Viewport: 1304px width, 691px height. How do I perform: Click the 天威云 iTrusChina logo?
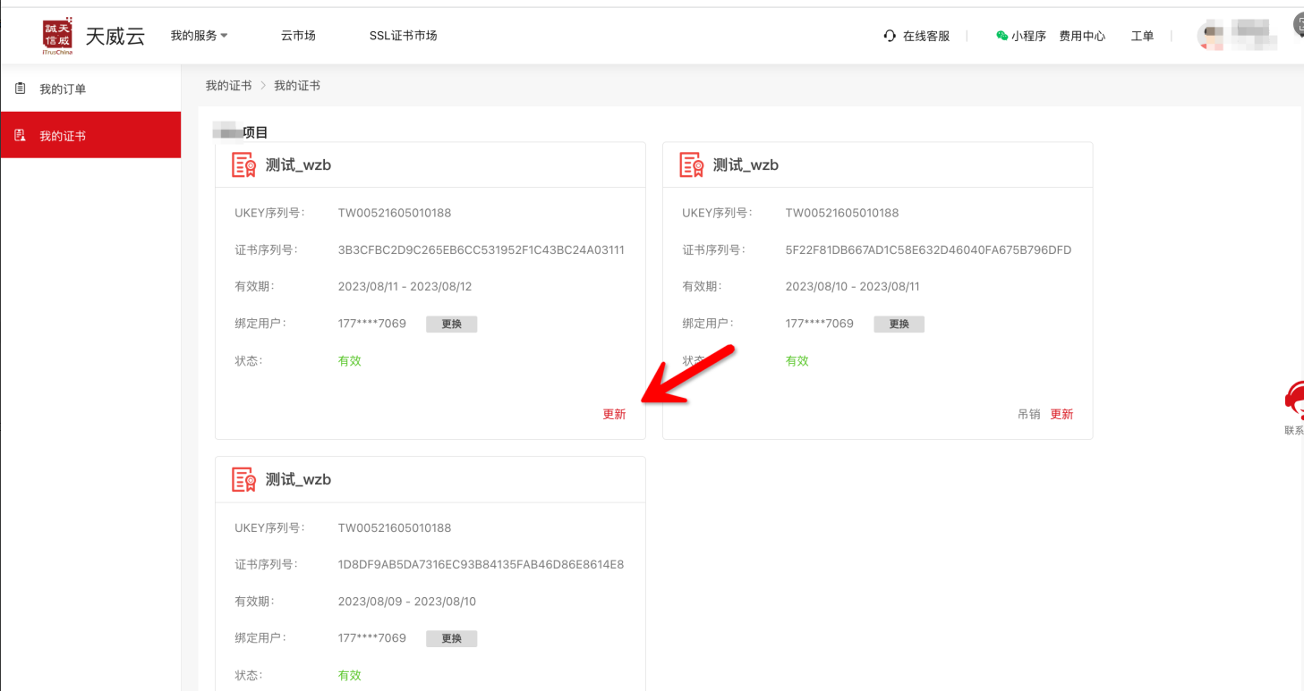coord(58,36)
